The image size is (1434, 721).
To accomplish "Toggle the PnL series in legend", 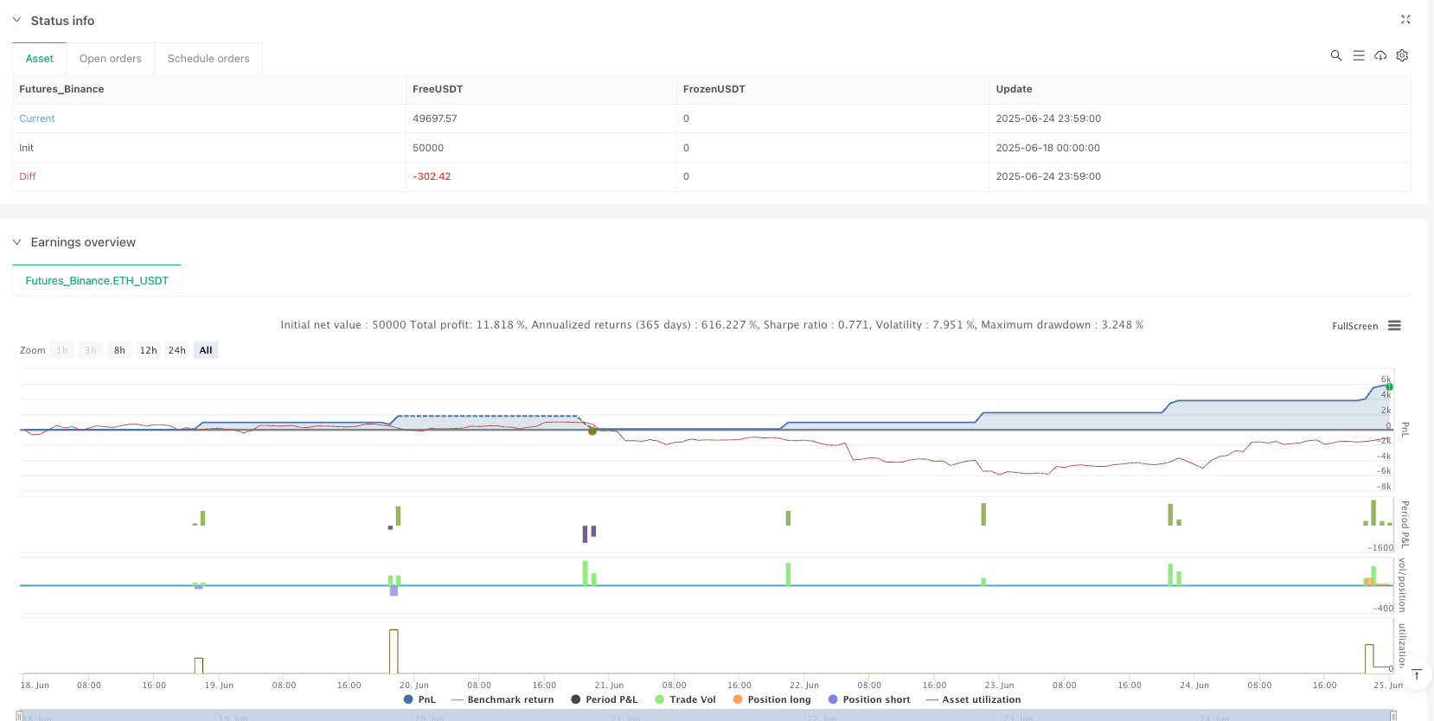I will coord(419,699).
